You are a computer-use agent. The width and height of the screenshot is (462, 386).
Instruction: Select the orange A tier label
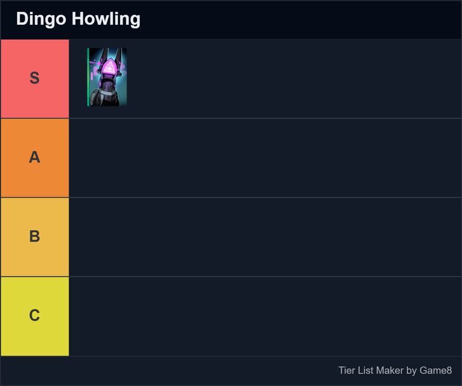[x=34, y=157]
